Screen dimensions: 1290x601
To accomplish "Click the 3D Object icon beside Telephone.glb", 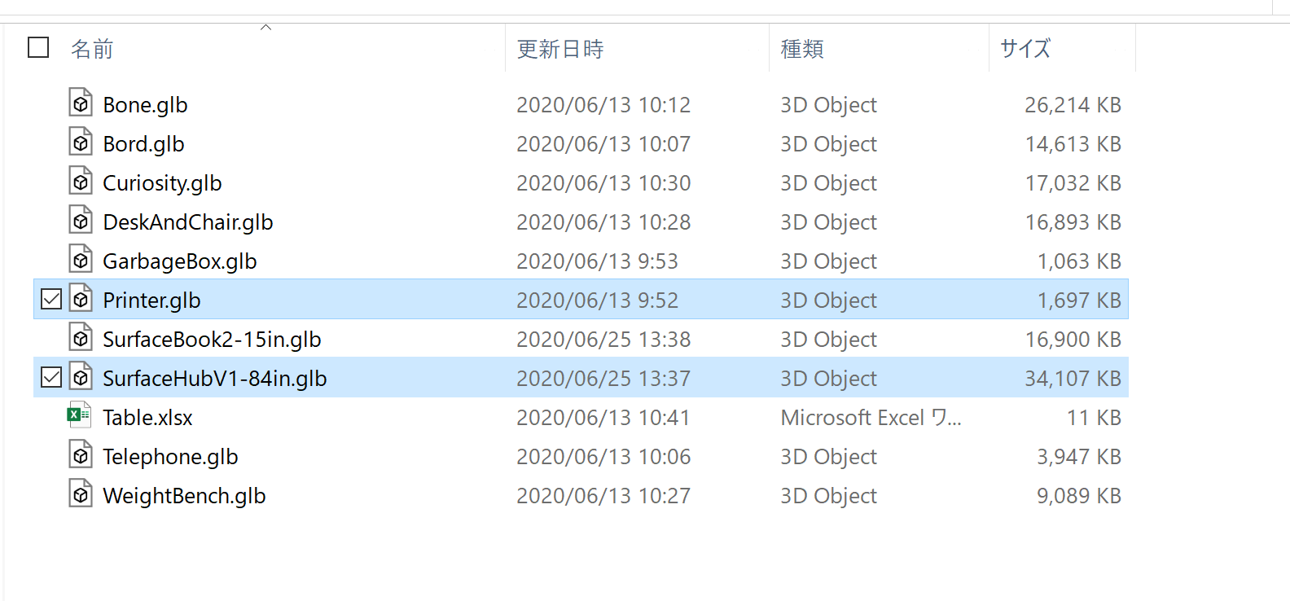I will (x=81, y=455).
